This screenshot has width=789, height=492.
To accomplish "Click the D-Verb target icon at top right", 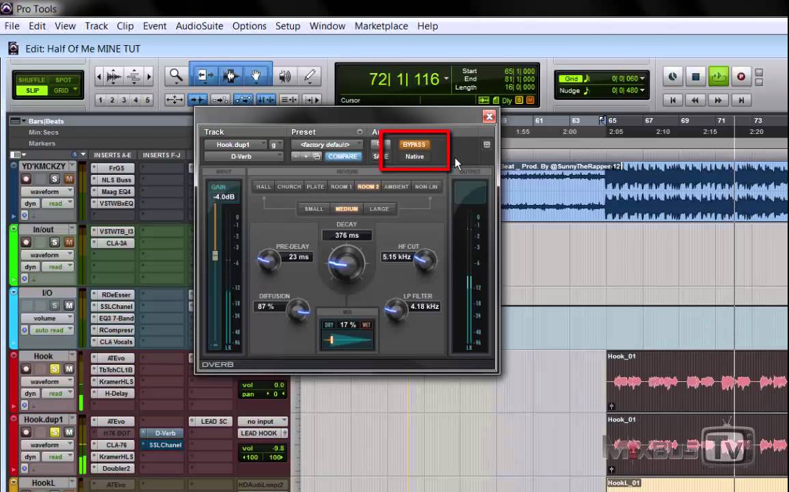I will pyautogui.click(x=487, y=144).
